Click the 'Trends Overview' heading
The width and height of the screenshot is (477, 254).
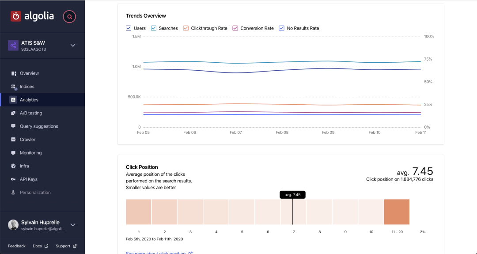point(146,16)
